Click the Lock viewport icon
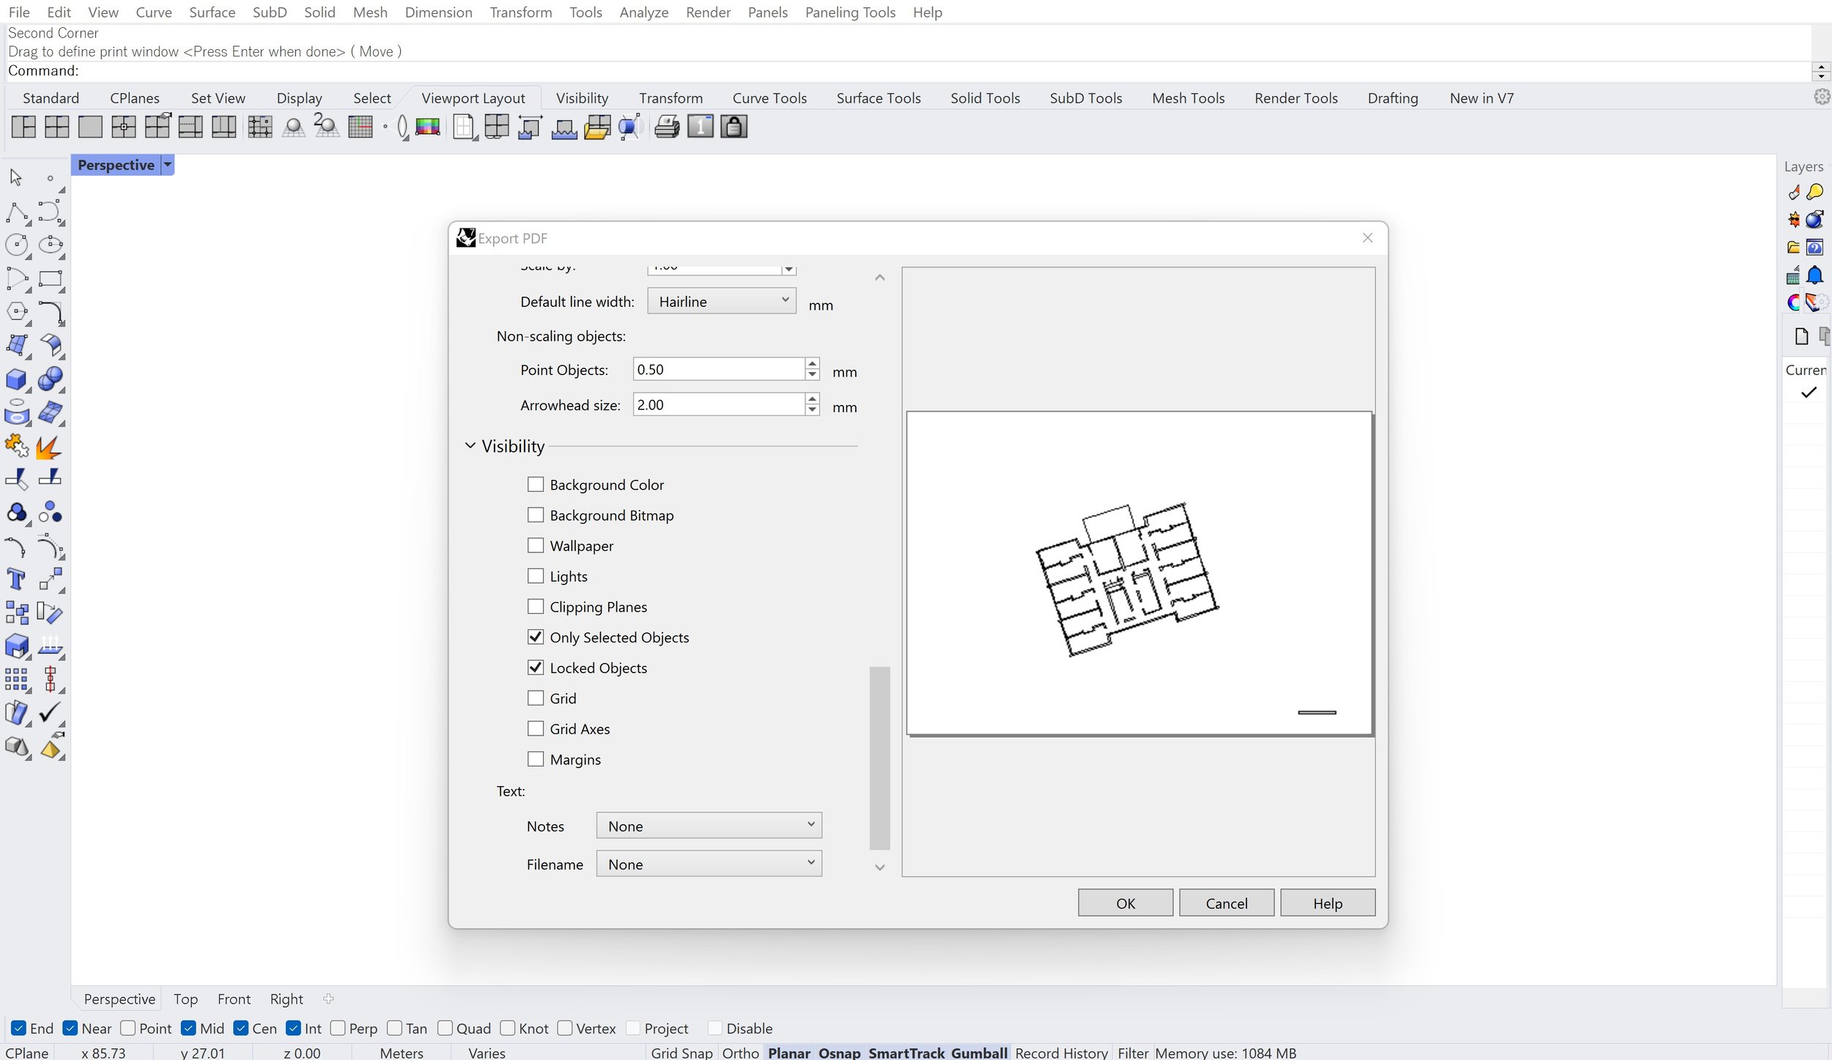Screen dimensions: 1832x1060 pos(734,127)
